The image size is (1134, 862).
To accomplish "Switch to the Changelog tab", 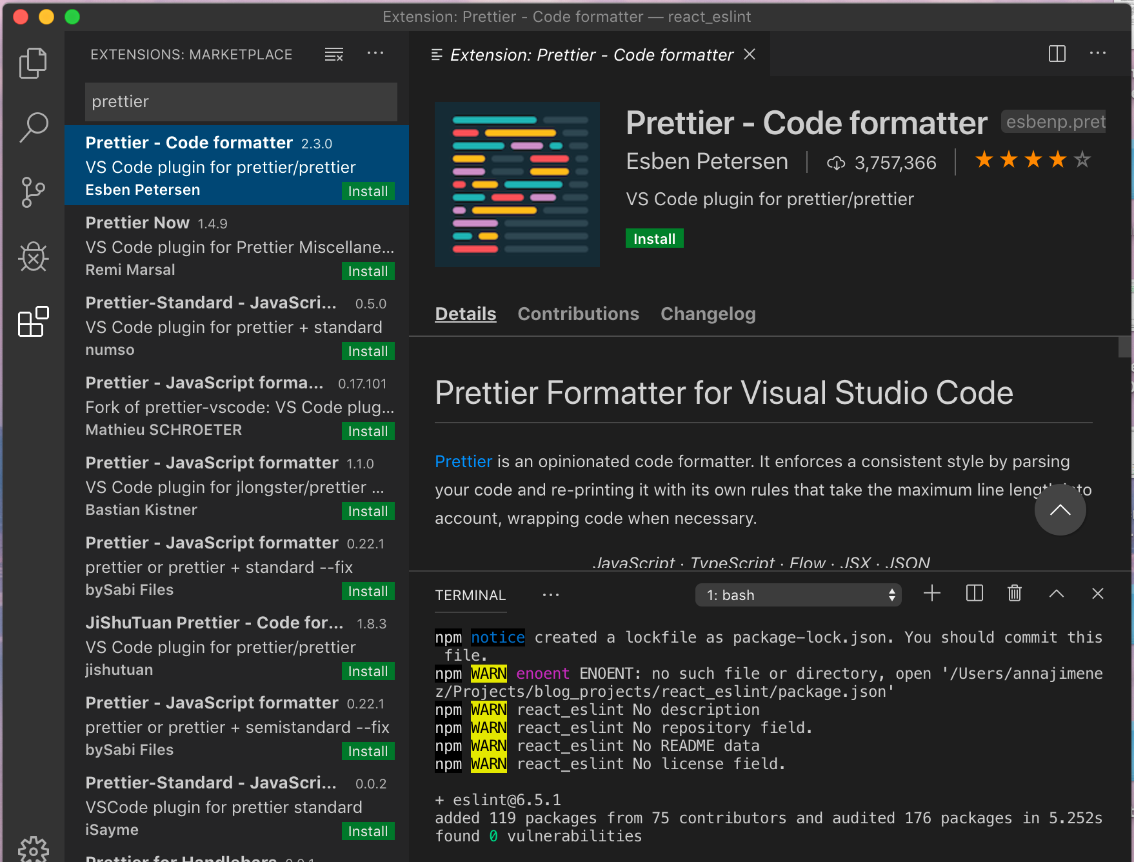I will [x=708, y=314].
